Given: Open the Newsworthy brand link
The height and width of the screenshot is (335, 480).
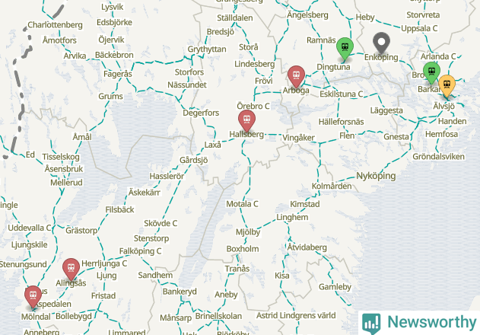Looking at the screenshot, I should coord(419,323).
